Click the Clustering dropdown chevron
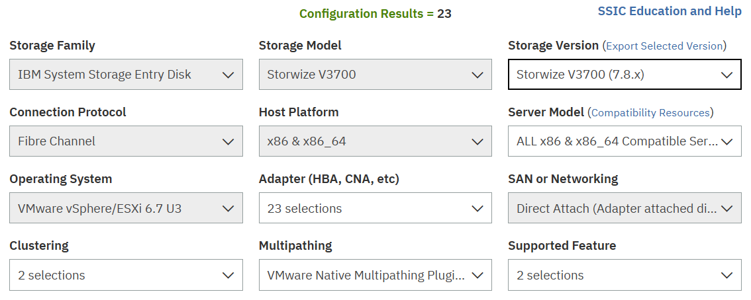751x300 pixels. tap(228, 276)
